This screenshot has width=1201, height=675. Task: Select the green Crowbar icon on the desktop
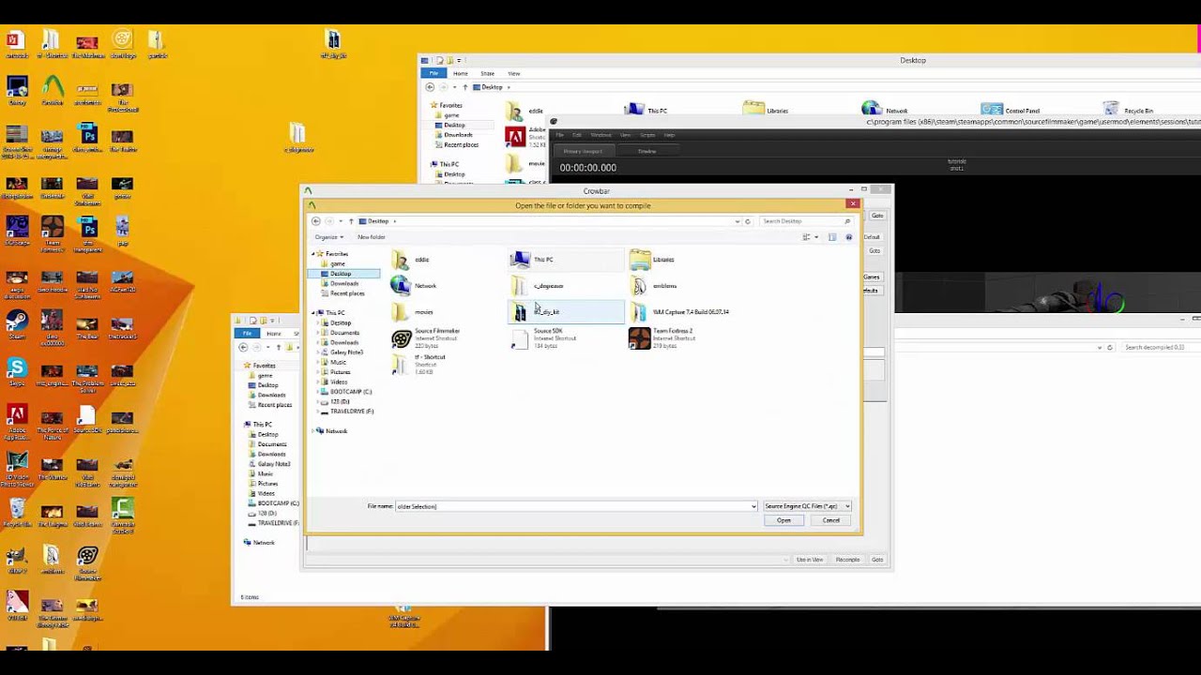click(x=53, y=88)
